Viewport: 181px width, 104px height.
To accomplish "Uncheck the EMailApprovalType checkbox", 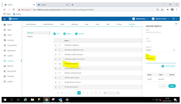I will (x=60, y=64).
